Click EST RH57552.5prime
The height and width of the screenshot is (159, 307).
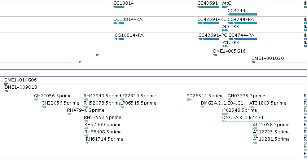tap(86, 121)
